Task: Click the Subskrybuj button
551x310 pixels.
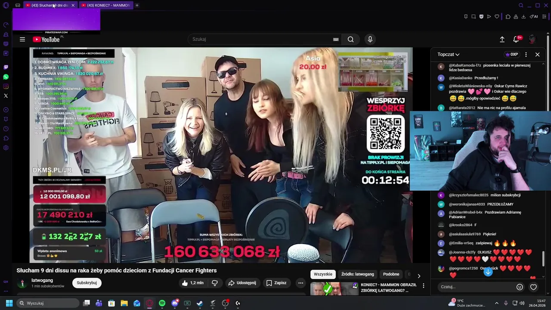Action: click(87, 283)
